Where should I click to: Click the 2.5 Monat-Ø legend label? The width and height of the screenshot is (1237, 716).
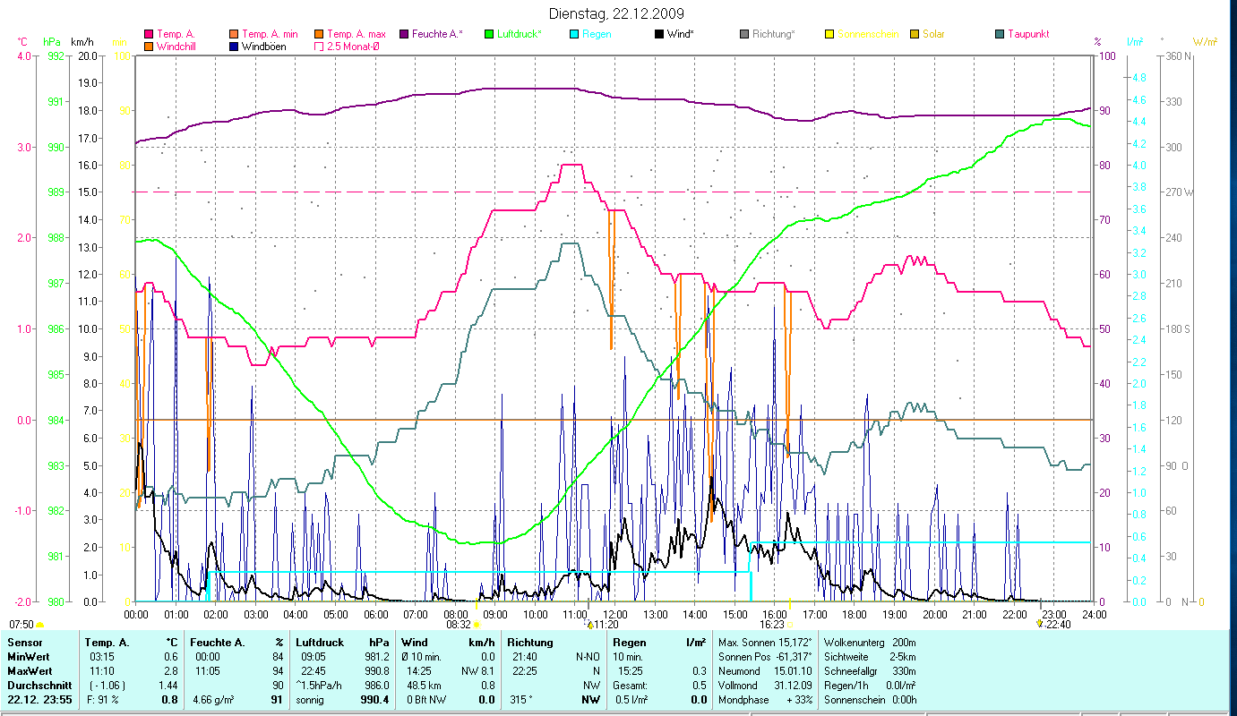coord(355,46)
